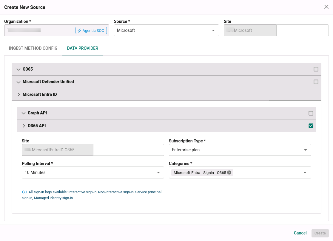Remove the Microsoft Entra Signin O365 chip
The image size is (333, 241).
point(229,172)
